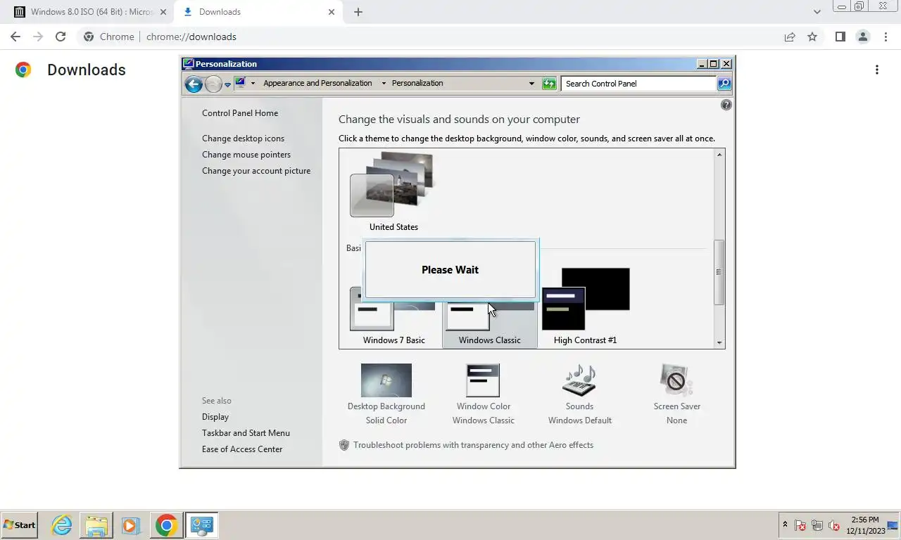Launch Internet Explorer from taskbar
901x540 pixels.
pyautogui.click(x=62, y=525)
